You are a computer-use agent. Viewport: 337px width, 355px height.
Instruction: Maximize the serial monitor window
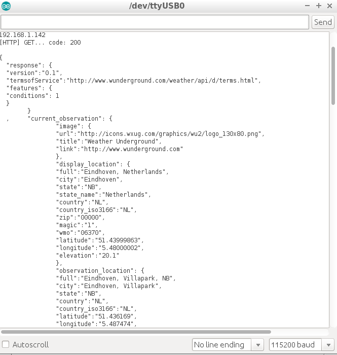[319, 6]
